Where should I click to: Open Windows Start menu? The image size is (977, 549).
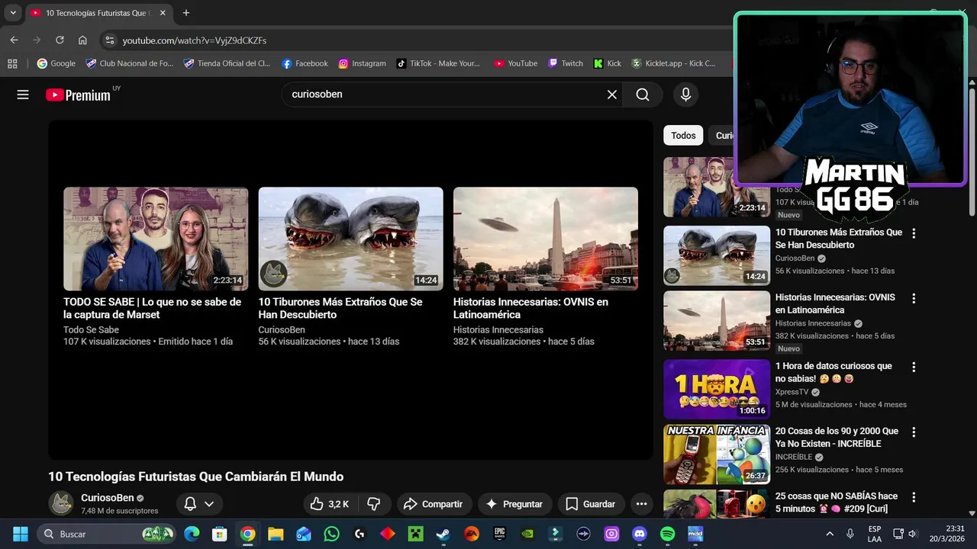[21, 534]
